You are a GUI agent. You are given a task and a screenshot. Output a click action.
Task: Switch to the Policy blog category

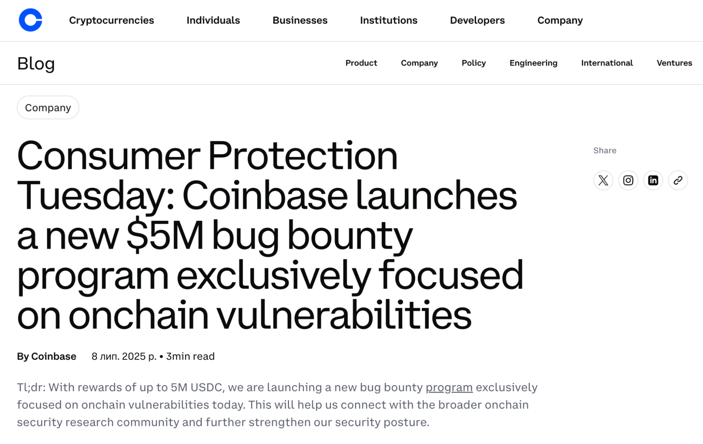473,63
